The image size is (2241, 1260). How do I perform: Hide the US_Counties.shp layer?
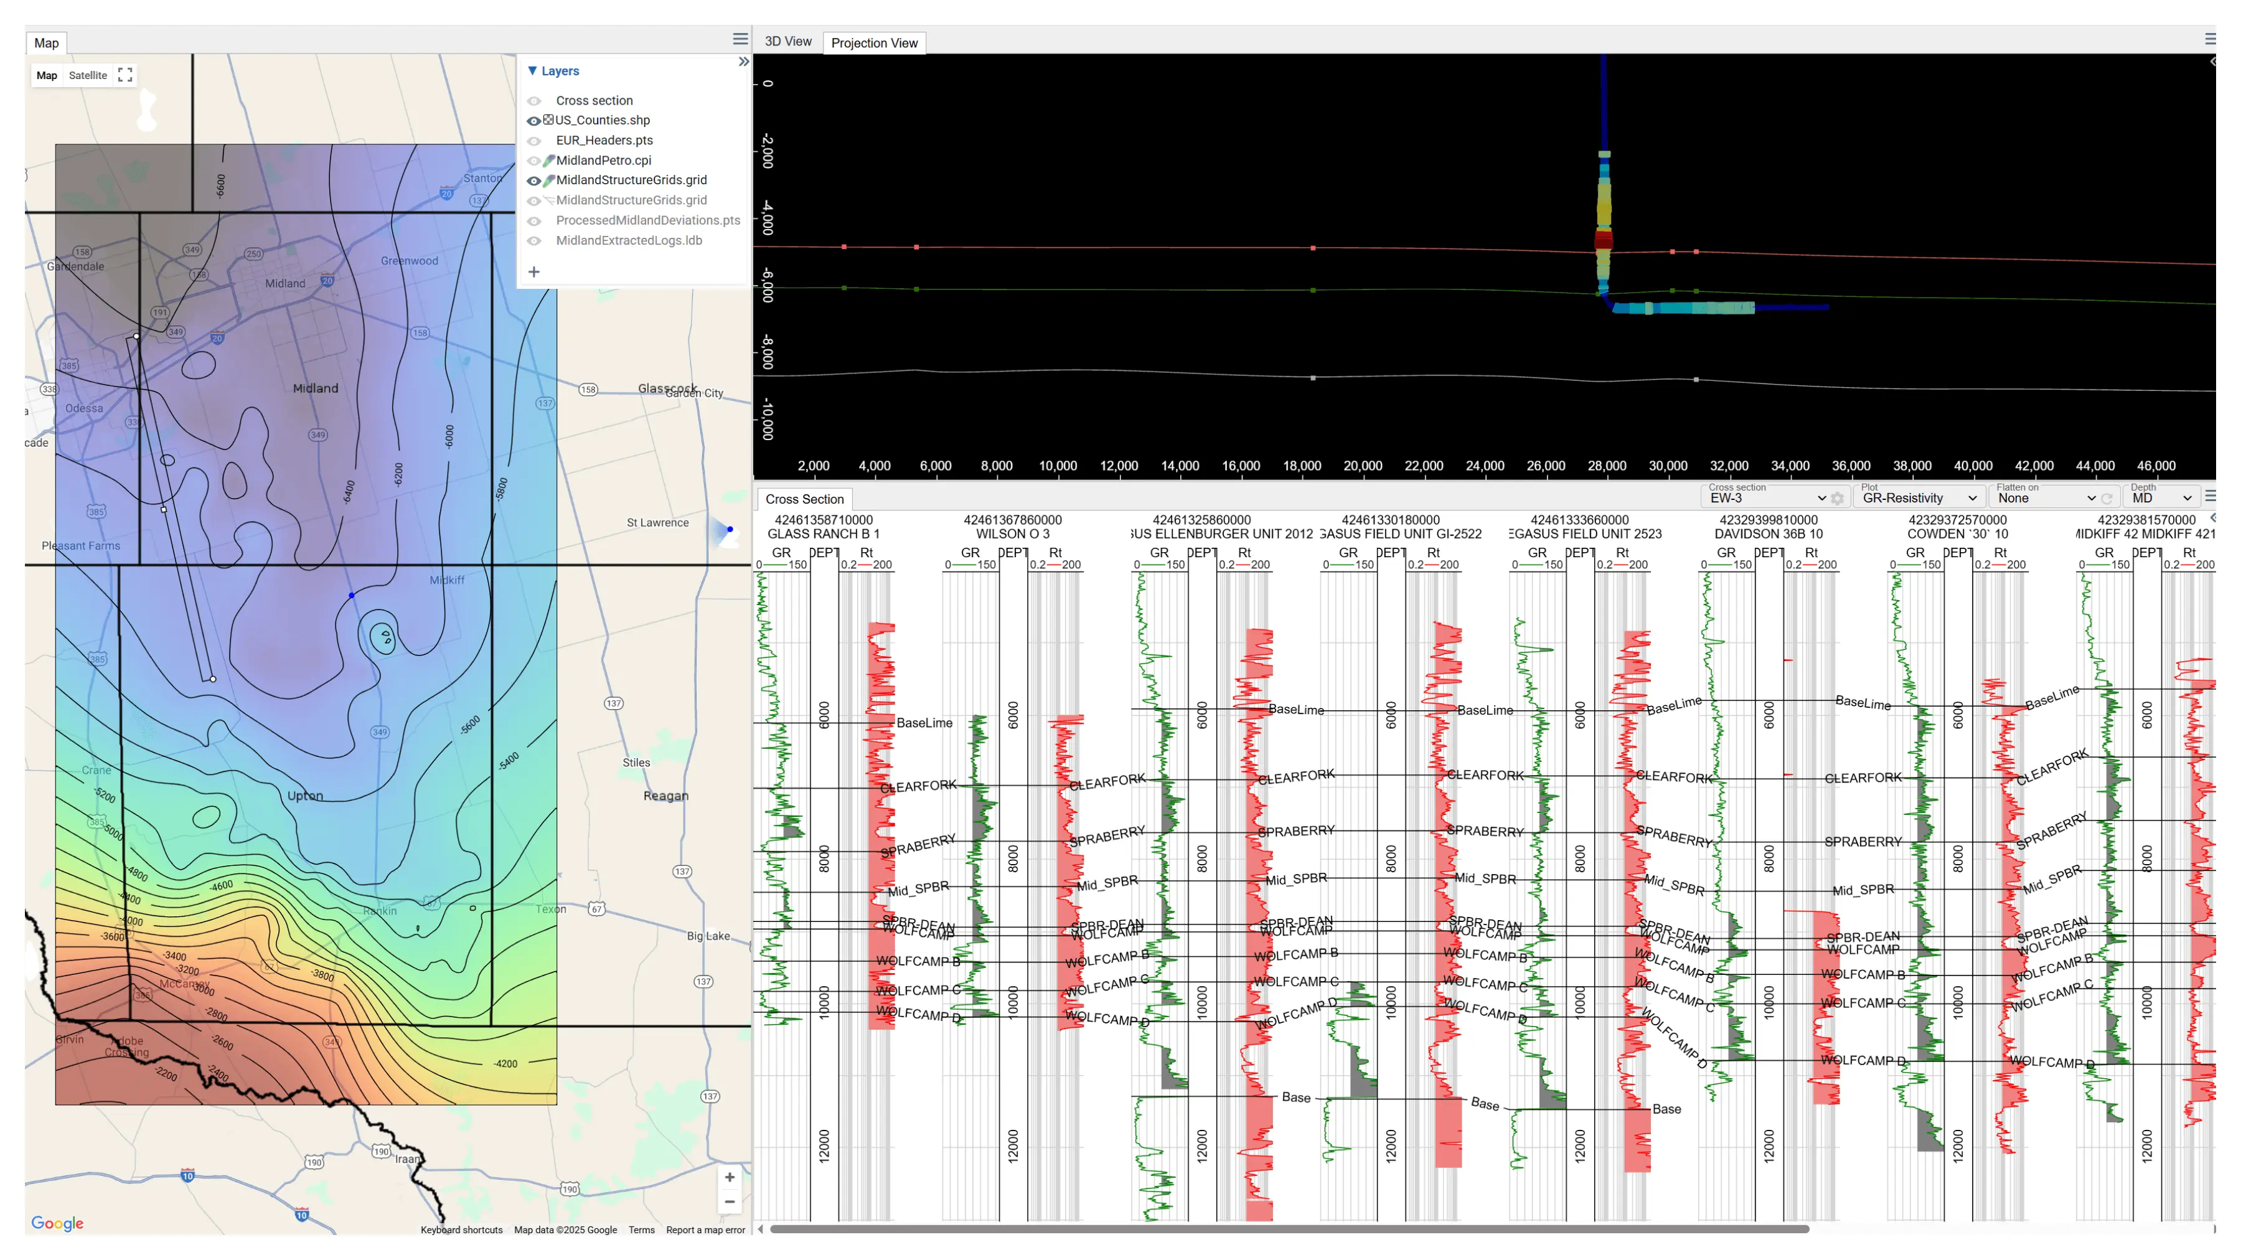click(534, 121)
